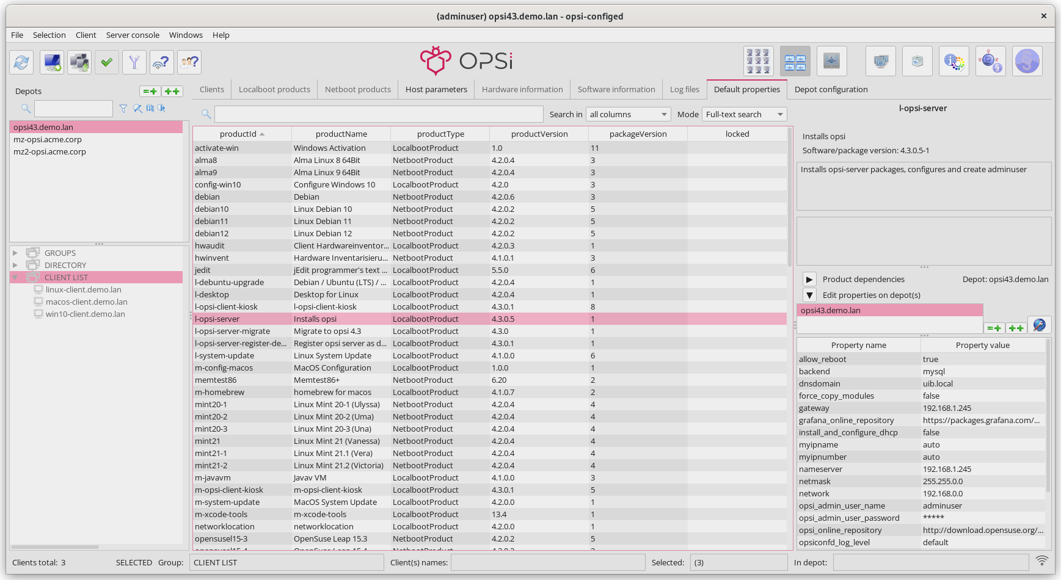Image resolution: width=1061 pixels, height=580 pixels.
Task: Click the large paragraph sign licence icon
Action: pyautogui.click(x=1027, y=61)
